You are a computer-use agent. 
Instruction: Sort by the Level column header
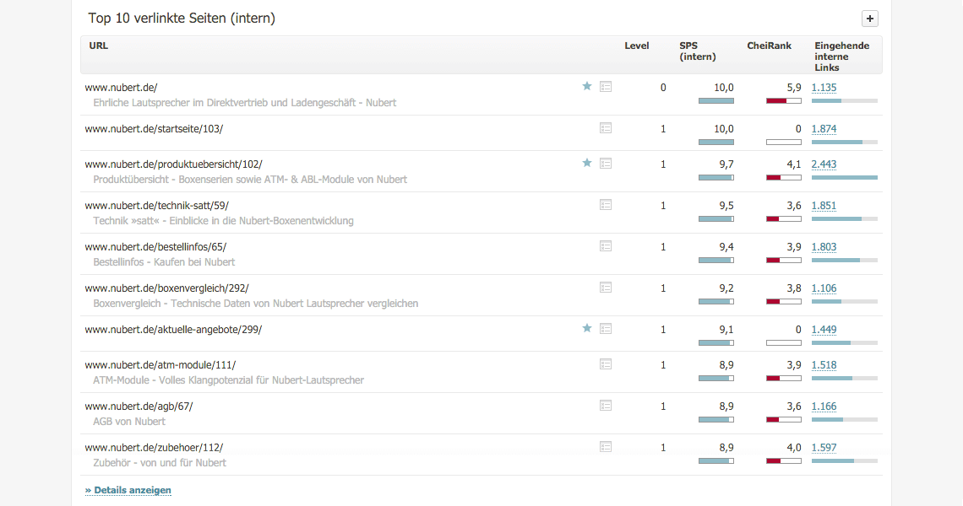636,46
